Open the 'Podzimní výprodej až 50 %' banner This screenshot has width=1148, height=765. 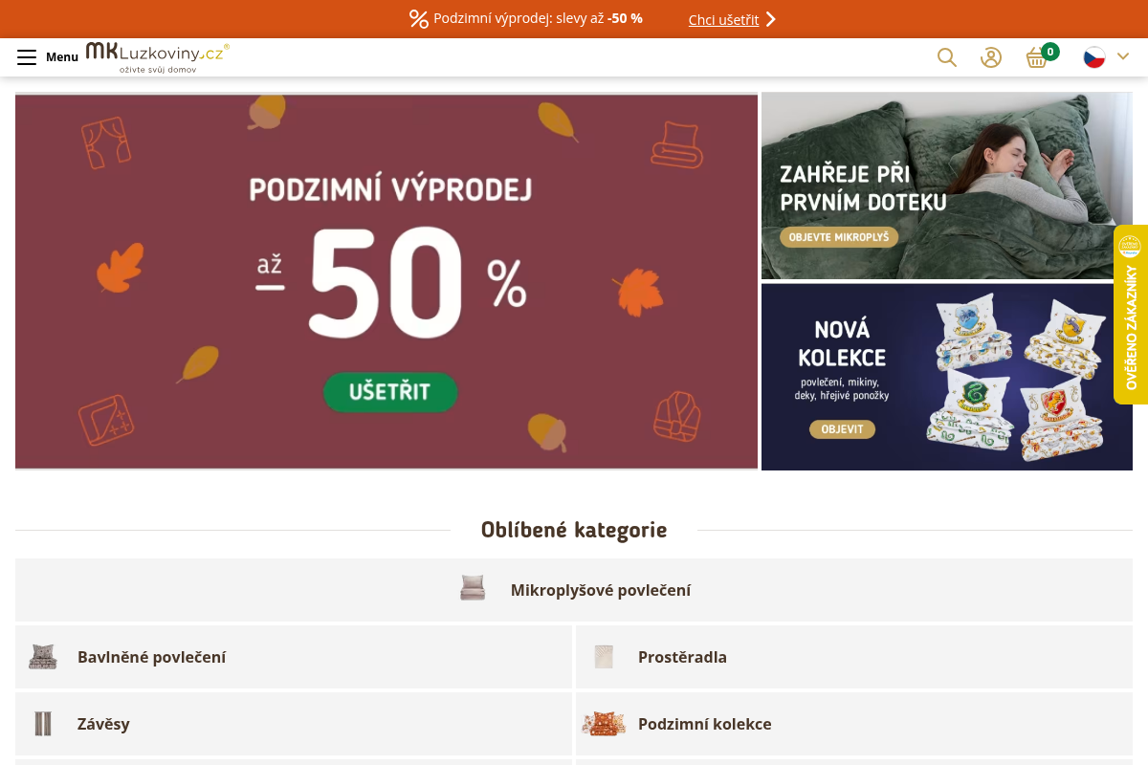tap(386, 281)
